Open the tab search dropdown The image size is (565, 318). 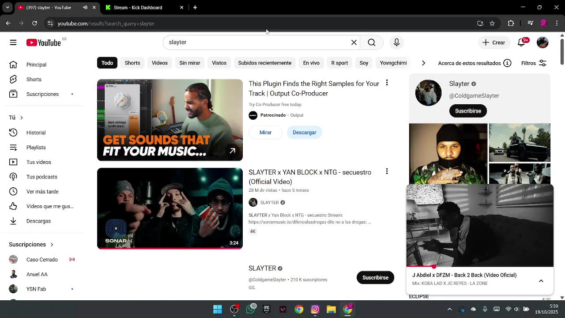[x=8, y=8]
